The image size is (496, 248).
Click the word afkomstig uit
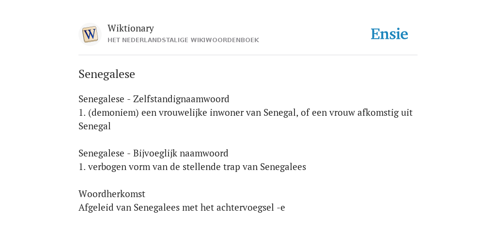point(385,112)
